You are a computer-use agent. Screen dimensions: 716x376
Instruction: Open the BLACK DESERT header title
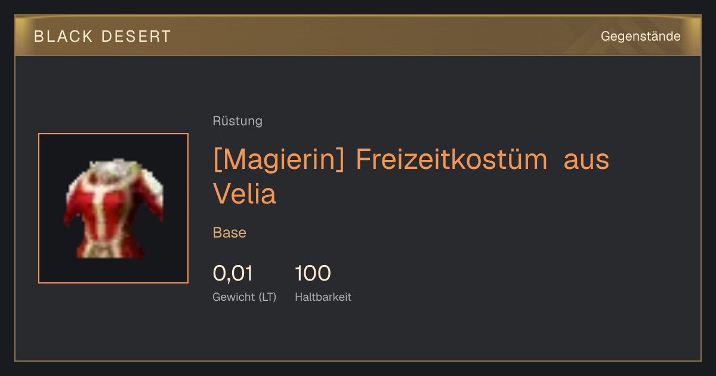click(103, 36)
